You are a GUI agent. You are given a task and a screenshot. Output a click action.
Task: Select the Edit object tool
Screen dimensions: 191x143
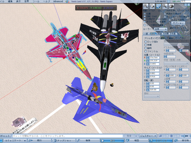coord(159,6)
